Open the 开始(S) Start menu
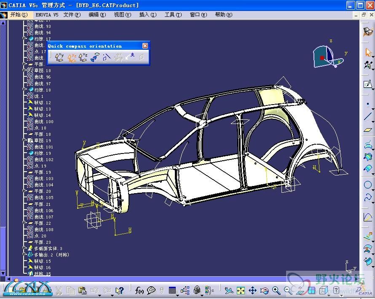This screenshot has height=299, width=375. (19, 15)
